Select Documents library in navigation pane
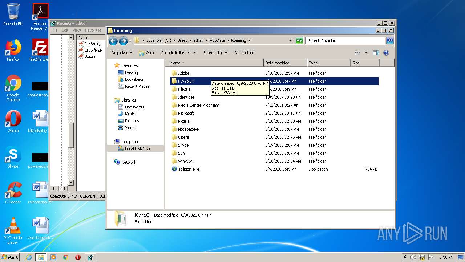465x262 pixels. pyautogui.click(x=134, y=107)
